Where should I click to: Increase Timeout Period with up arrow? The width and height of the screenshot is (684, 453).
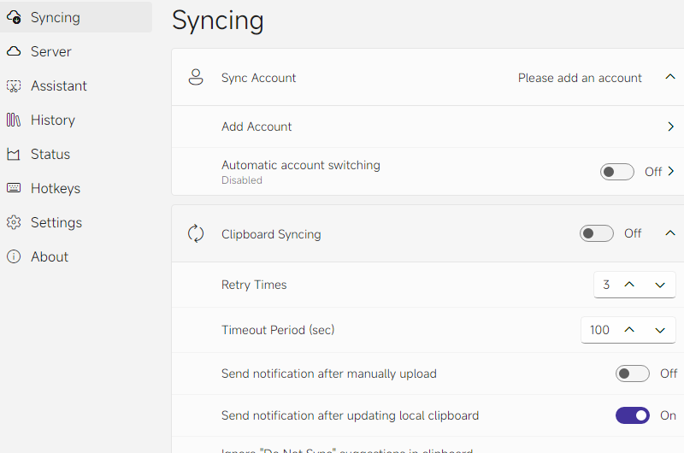pyautogui.click(x=629, y=330)
